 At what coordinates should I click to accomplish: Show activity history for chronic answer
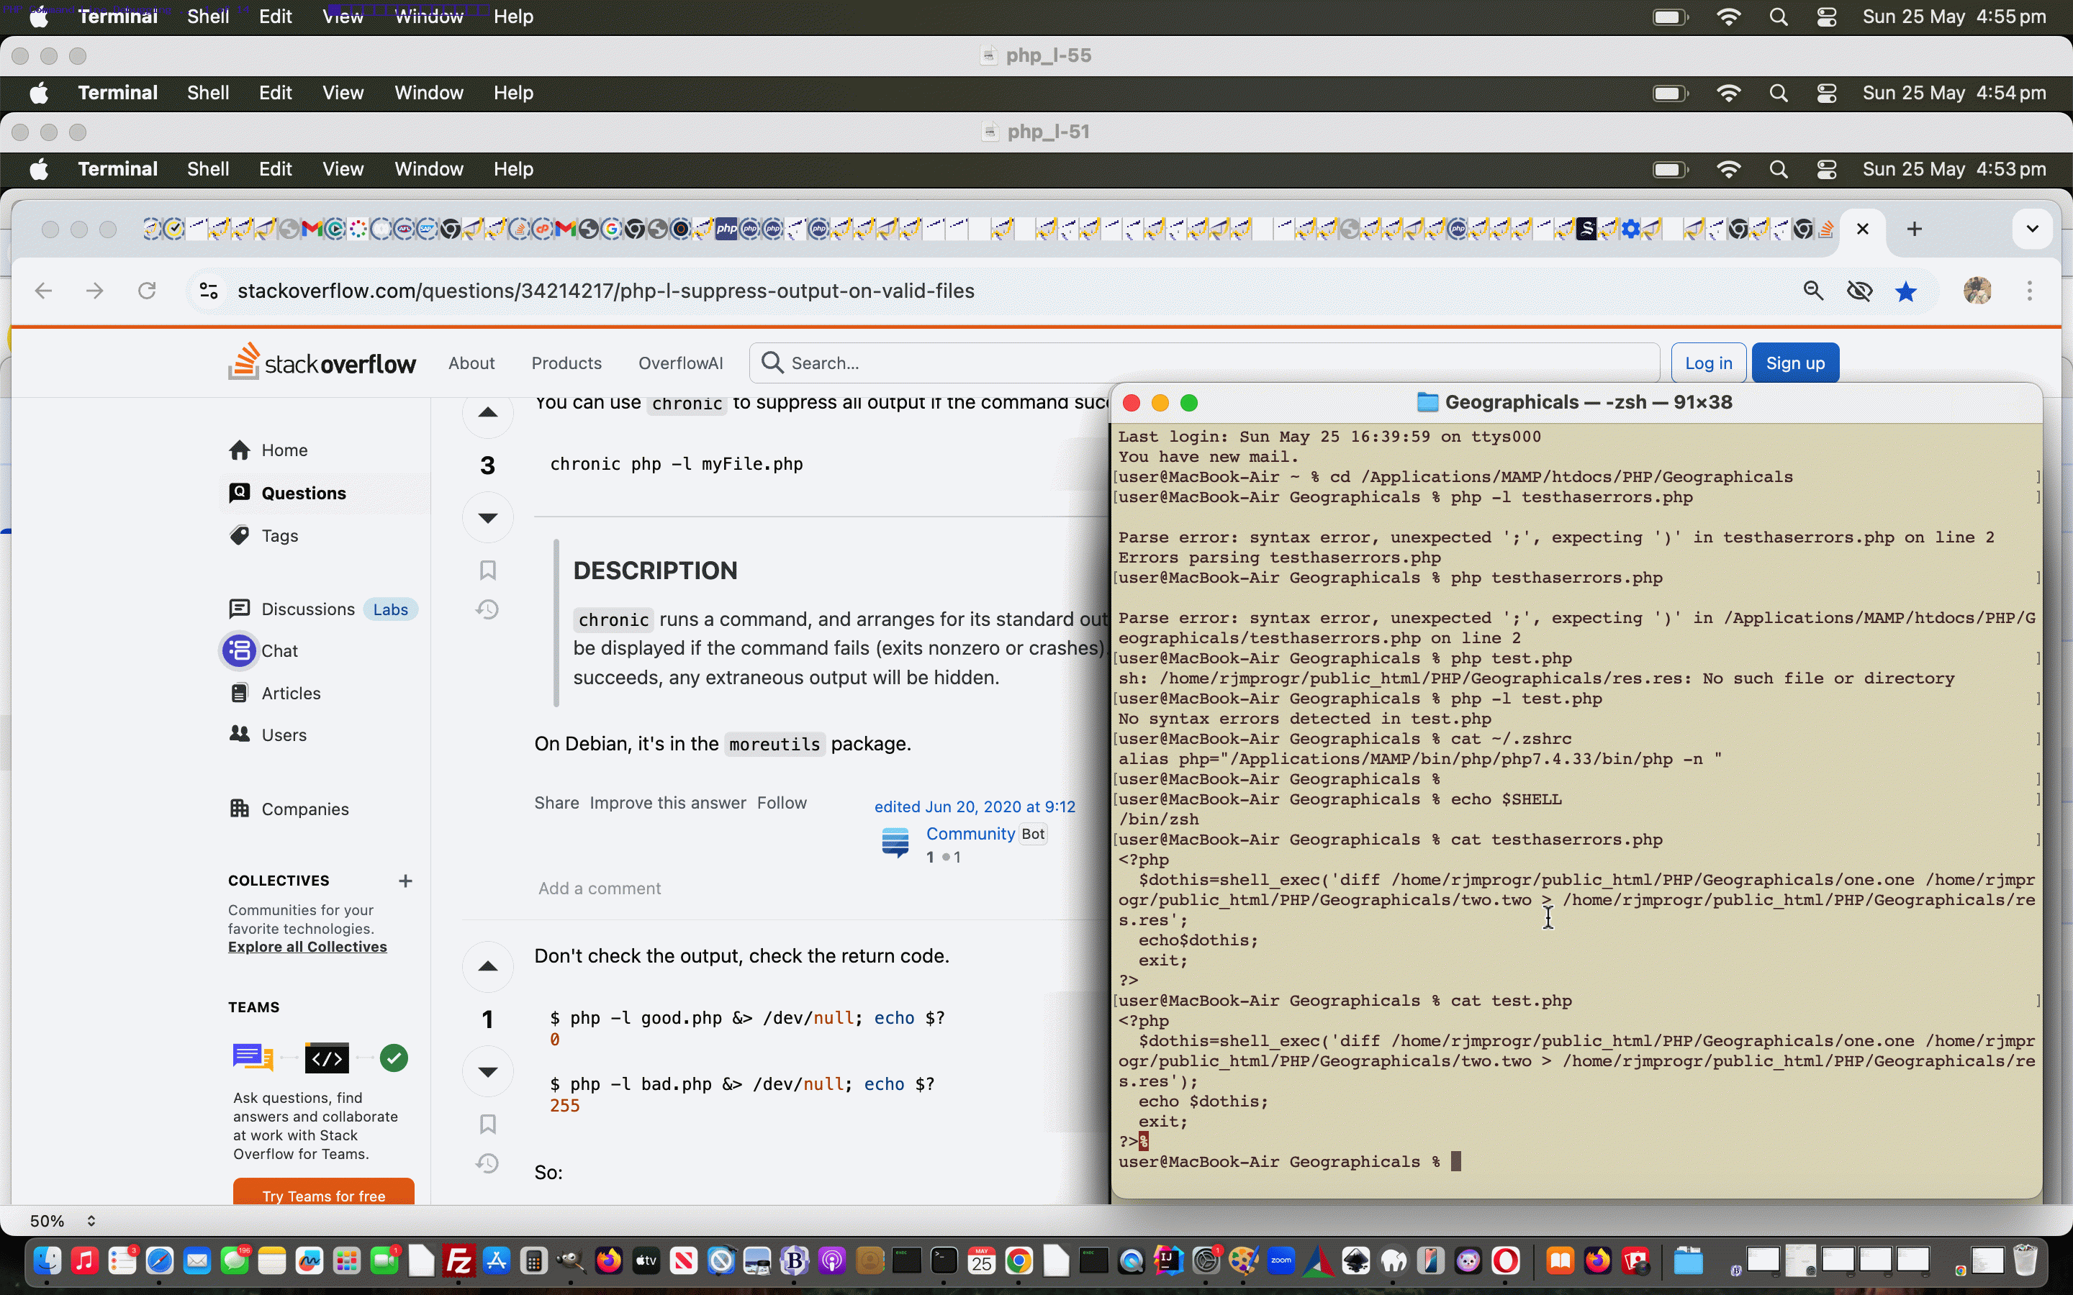[487, 610]
